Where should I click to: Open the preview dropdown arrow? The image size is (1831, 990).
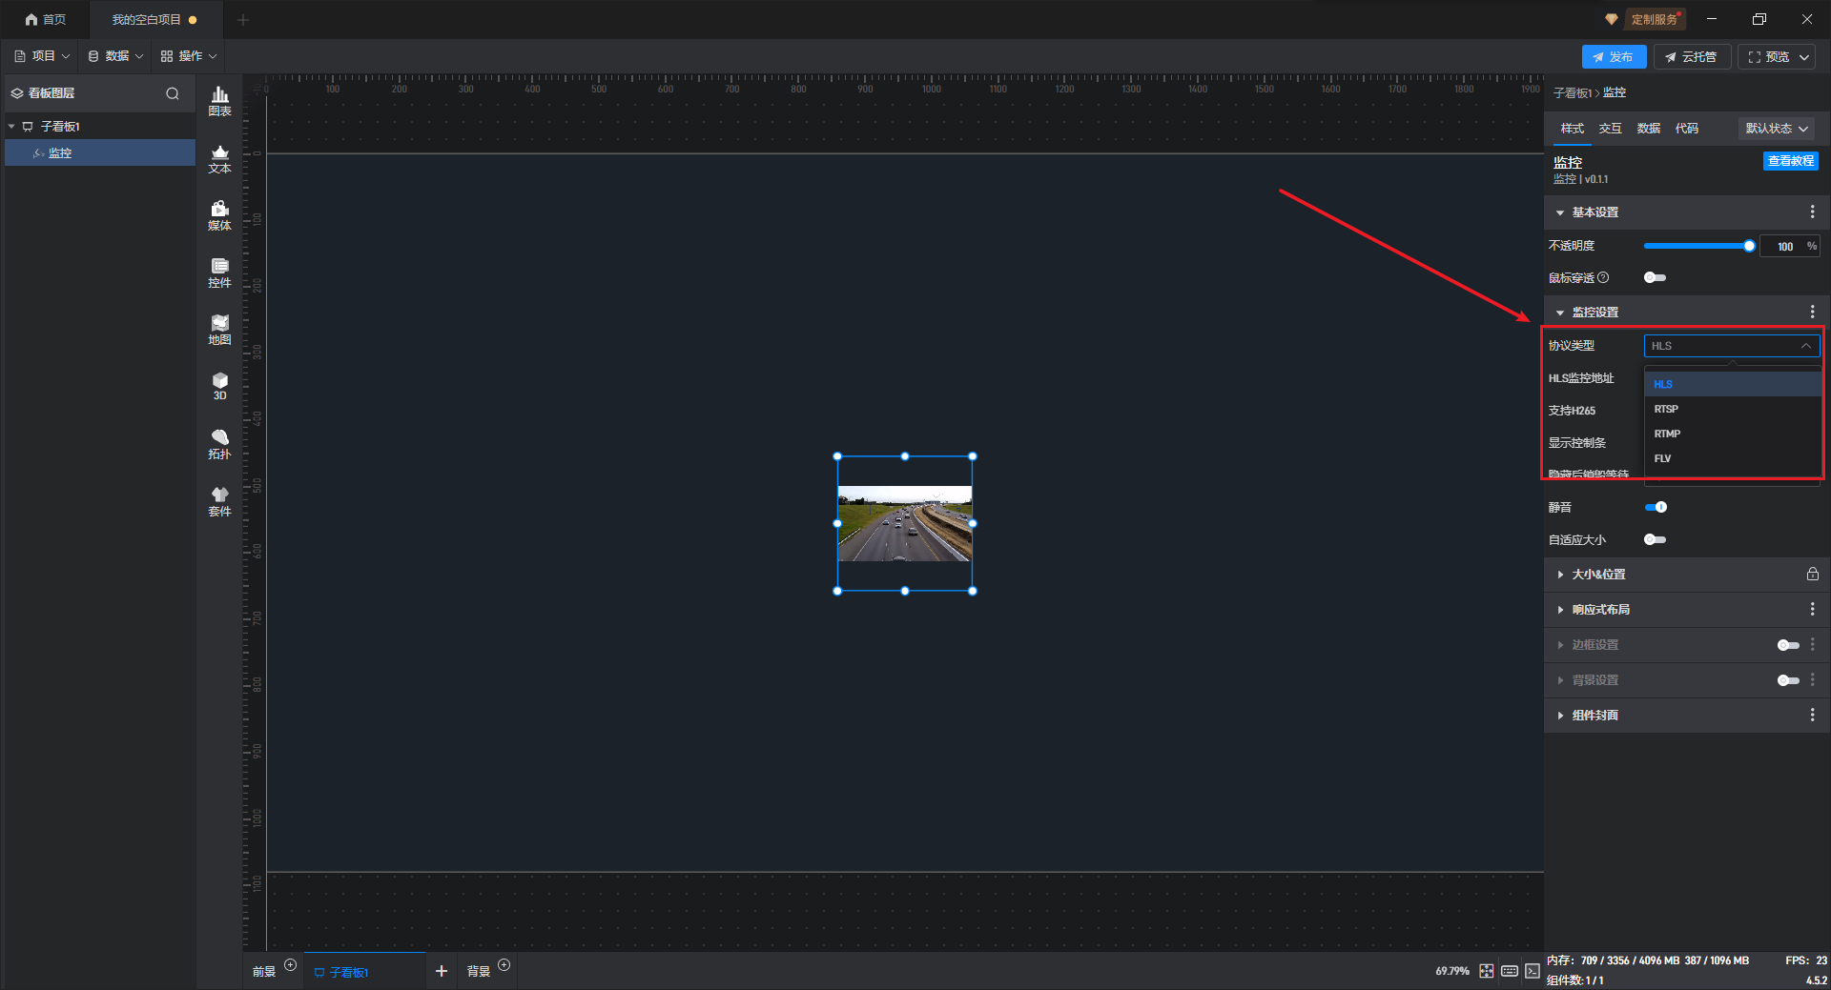(1804, 57)
